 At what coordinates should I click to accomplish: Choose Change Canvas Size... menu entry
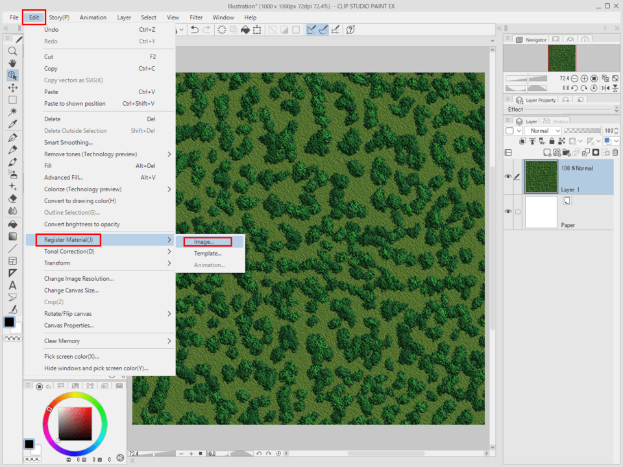tap(71, 291)
